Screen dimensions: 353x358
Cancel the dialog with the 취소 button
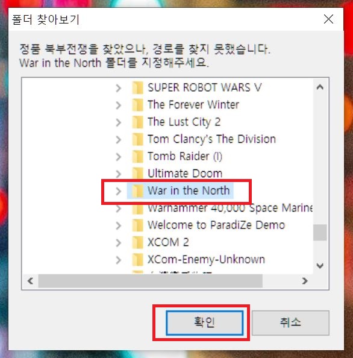(x=290, y=322)
